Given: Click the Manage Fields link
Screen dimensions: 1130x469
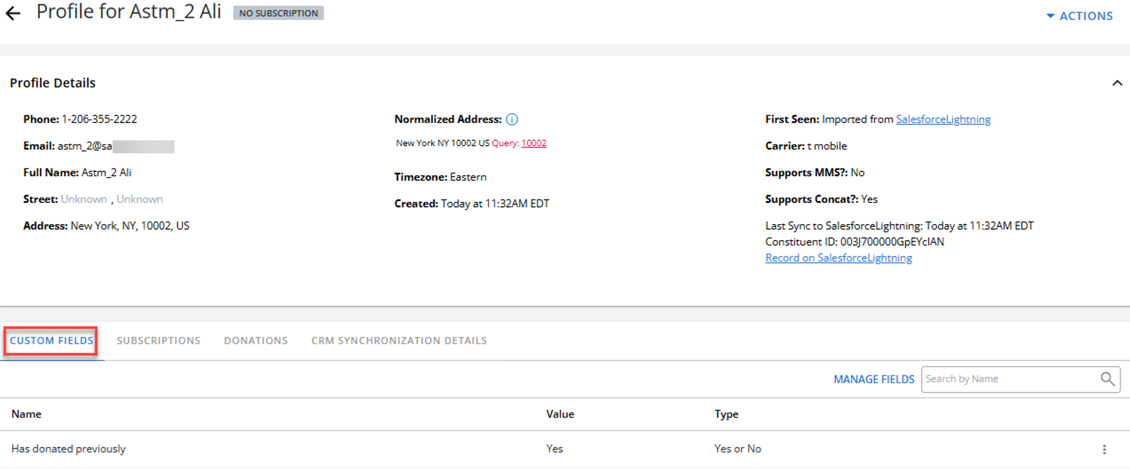Looking at the screenshot, I should pos(874,379).
